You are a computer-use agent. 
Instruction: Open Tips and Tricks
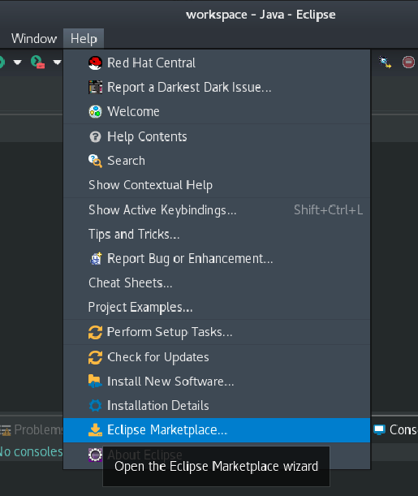(217, 235)
